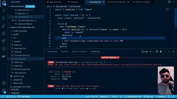Open the Search view icon
This screenshot has width=177, height=99.
point(4,10)
